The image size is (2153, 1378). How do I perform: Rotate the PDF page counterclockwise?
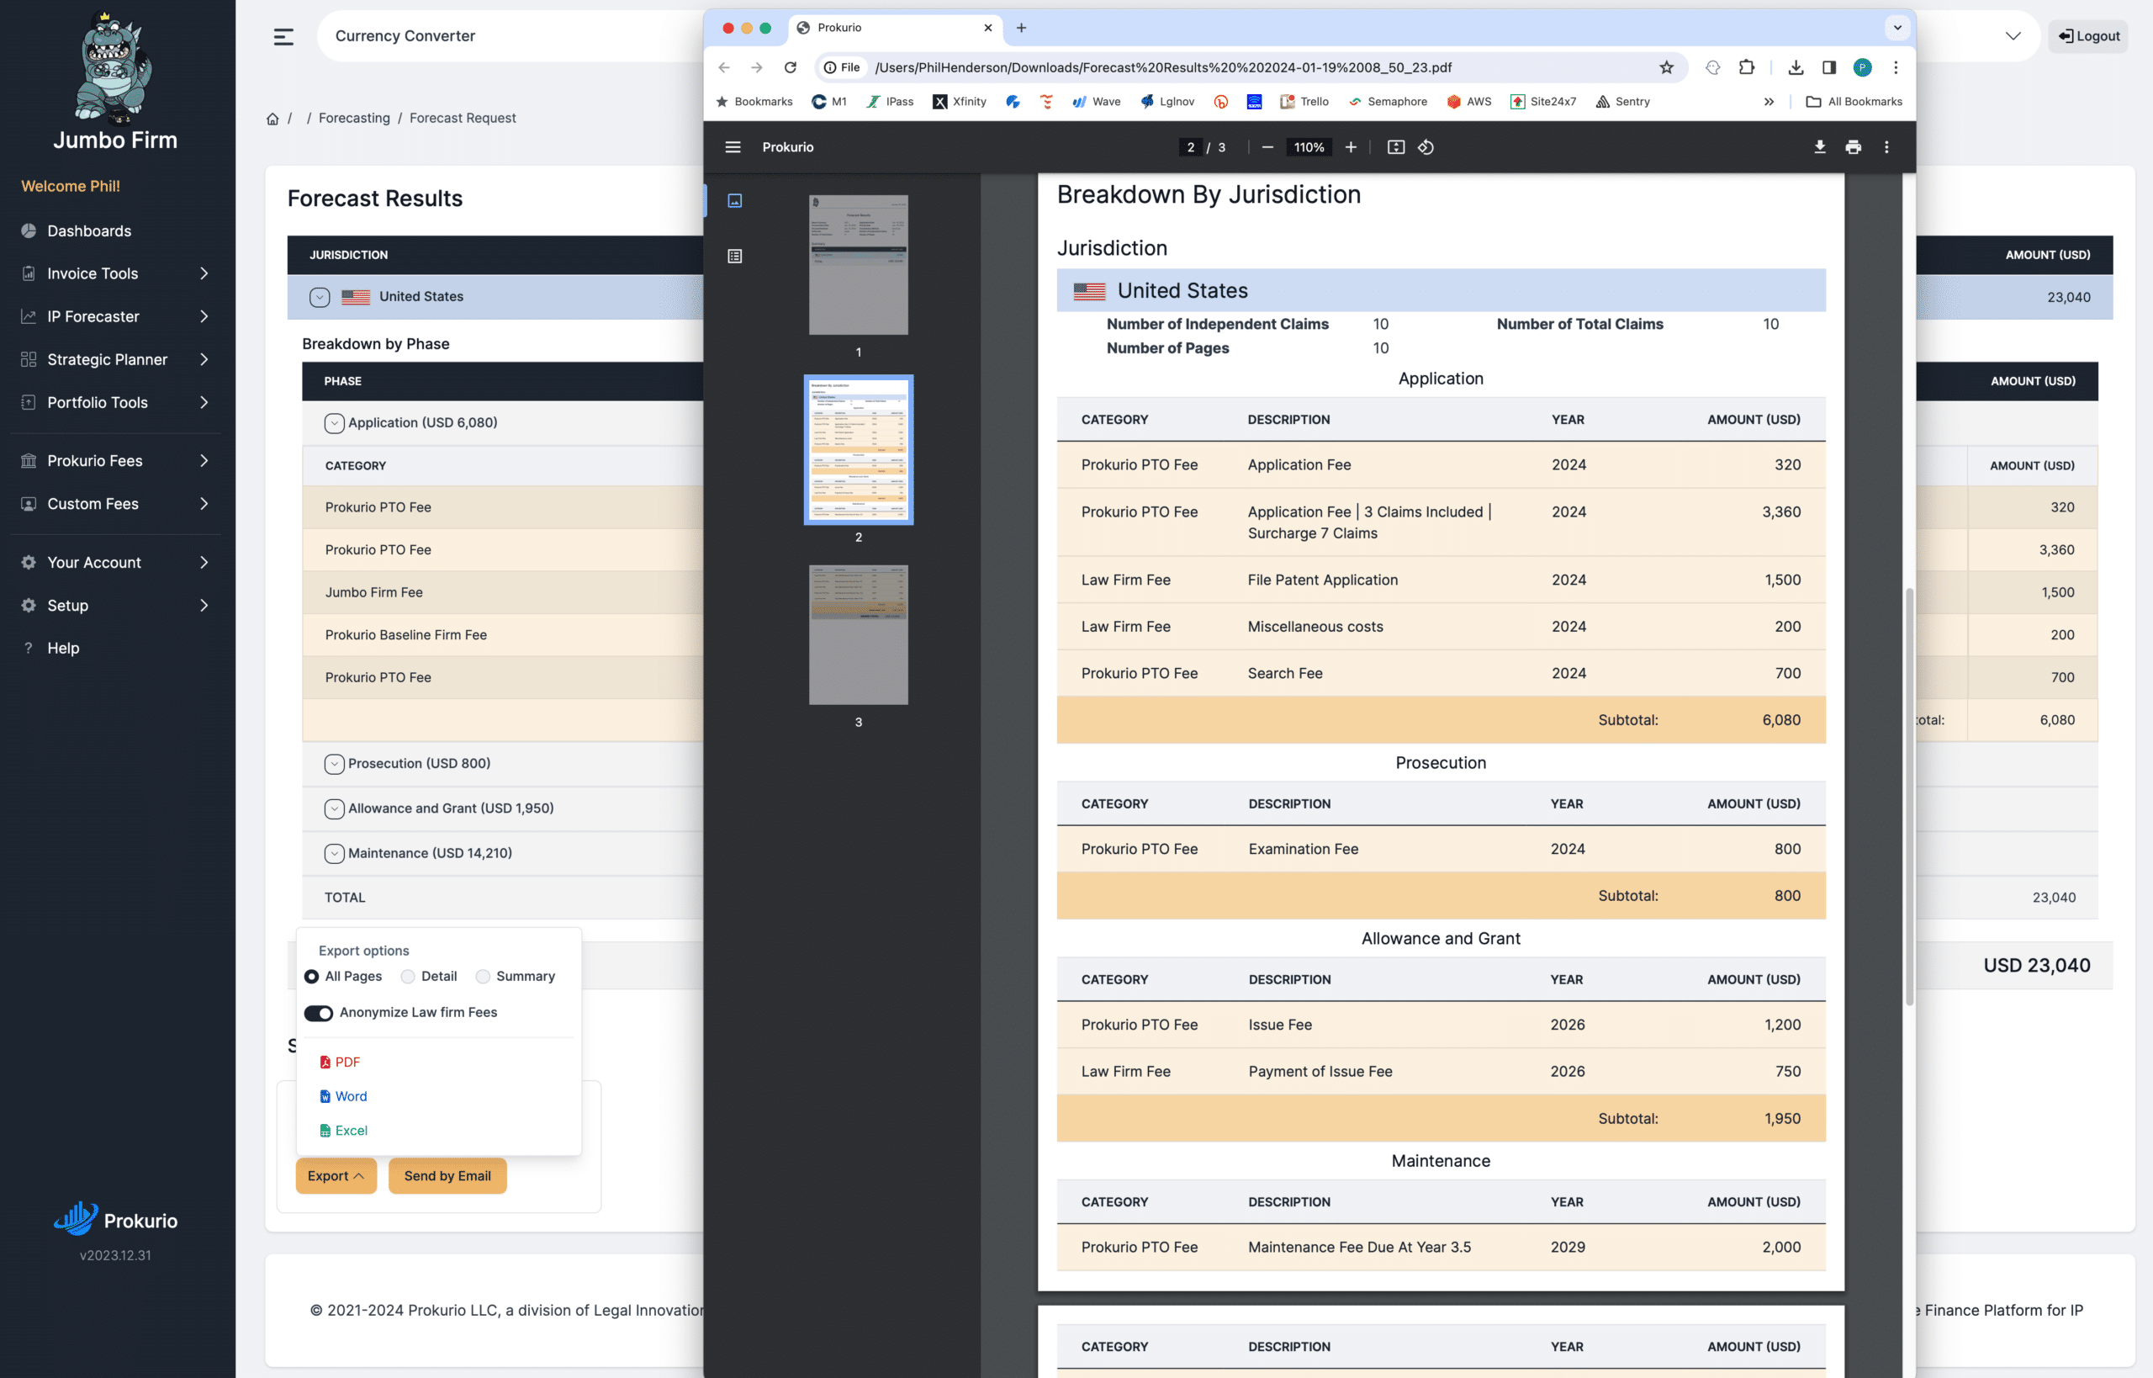coord(1426,146)
